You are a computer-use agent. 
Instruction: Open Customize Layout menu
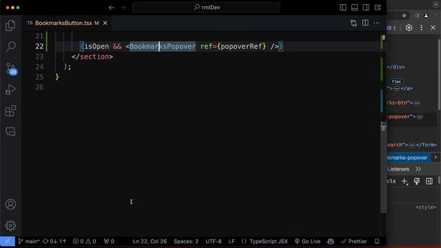[378, 8]
